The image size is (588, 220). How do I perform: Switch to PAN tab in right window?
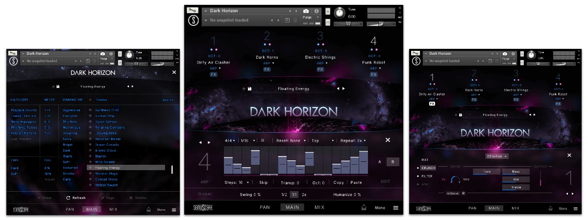tap(472, 208)
